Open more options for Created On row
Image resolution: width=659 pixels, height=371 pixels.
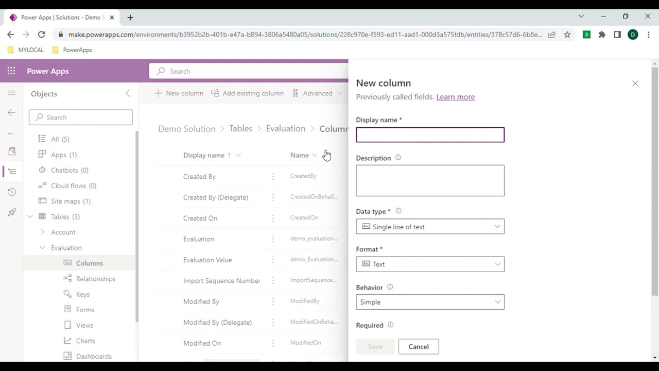273,218
